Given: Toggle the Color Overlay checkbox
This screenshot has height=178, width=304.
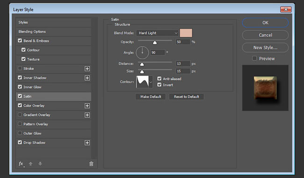Looking at the screenshot, I should 20,105.
